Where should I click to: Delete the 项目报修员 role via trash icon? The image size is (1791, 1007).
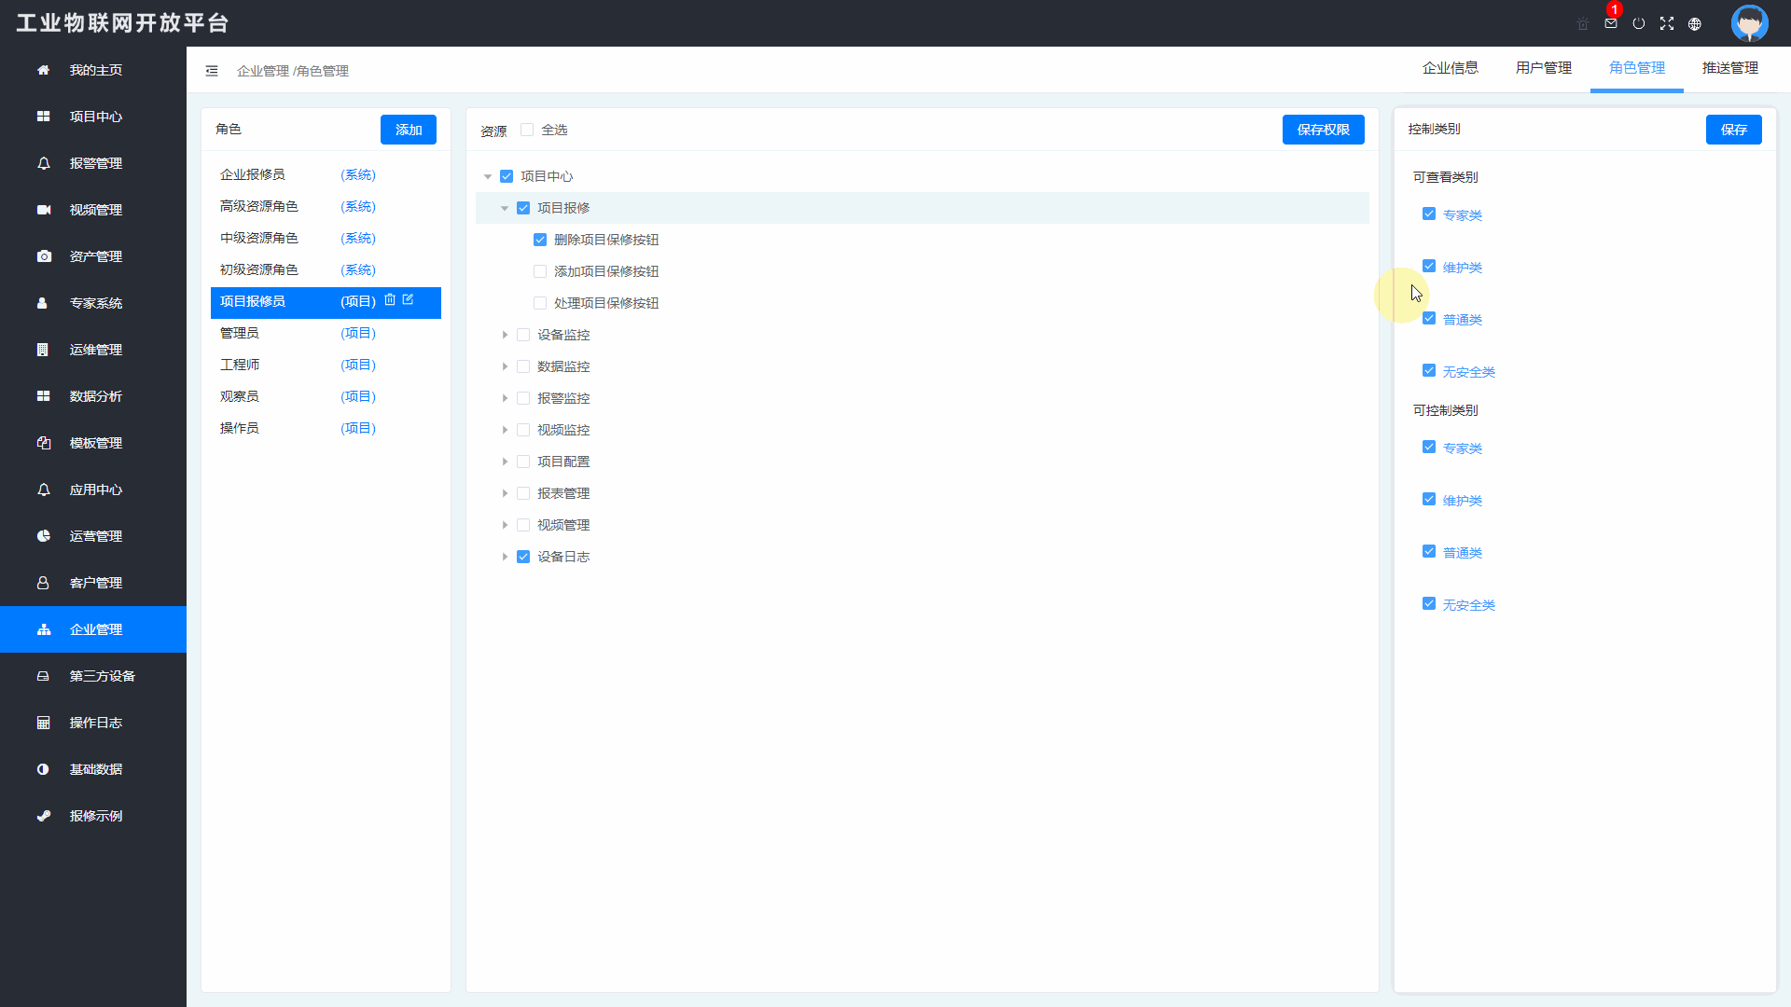[389, 300]
